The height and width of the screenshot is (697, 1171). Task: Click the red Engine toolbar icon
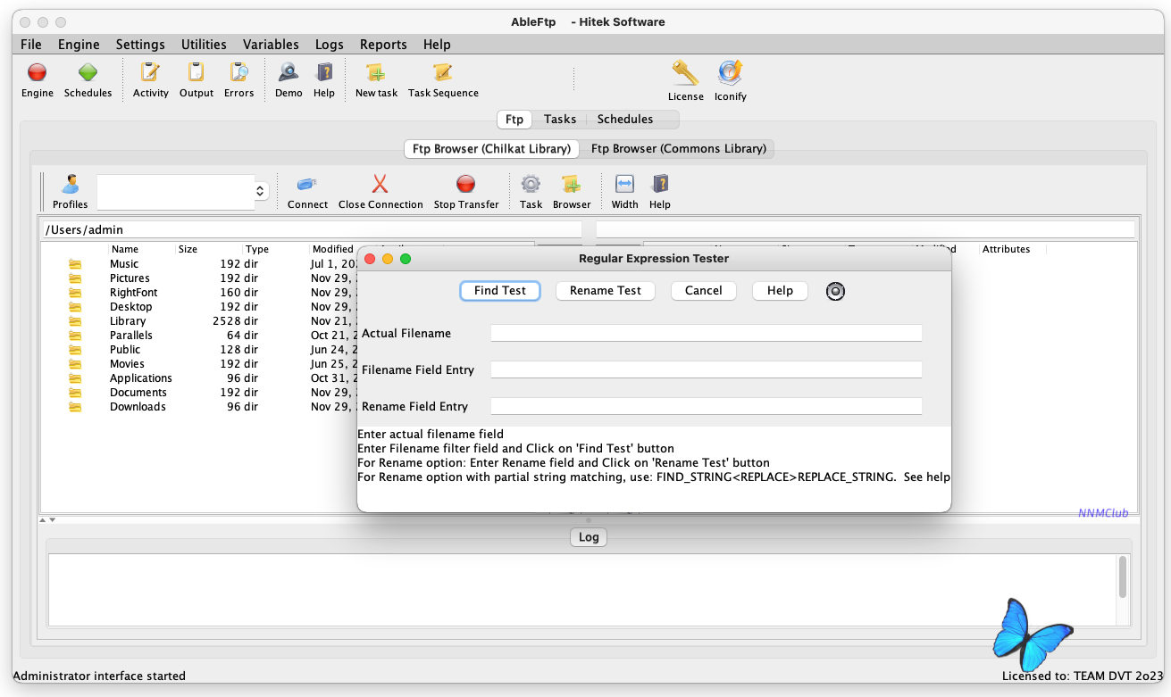click(x=38, y=72)
